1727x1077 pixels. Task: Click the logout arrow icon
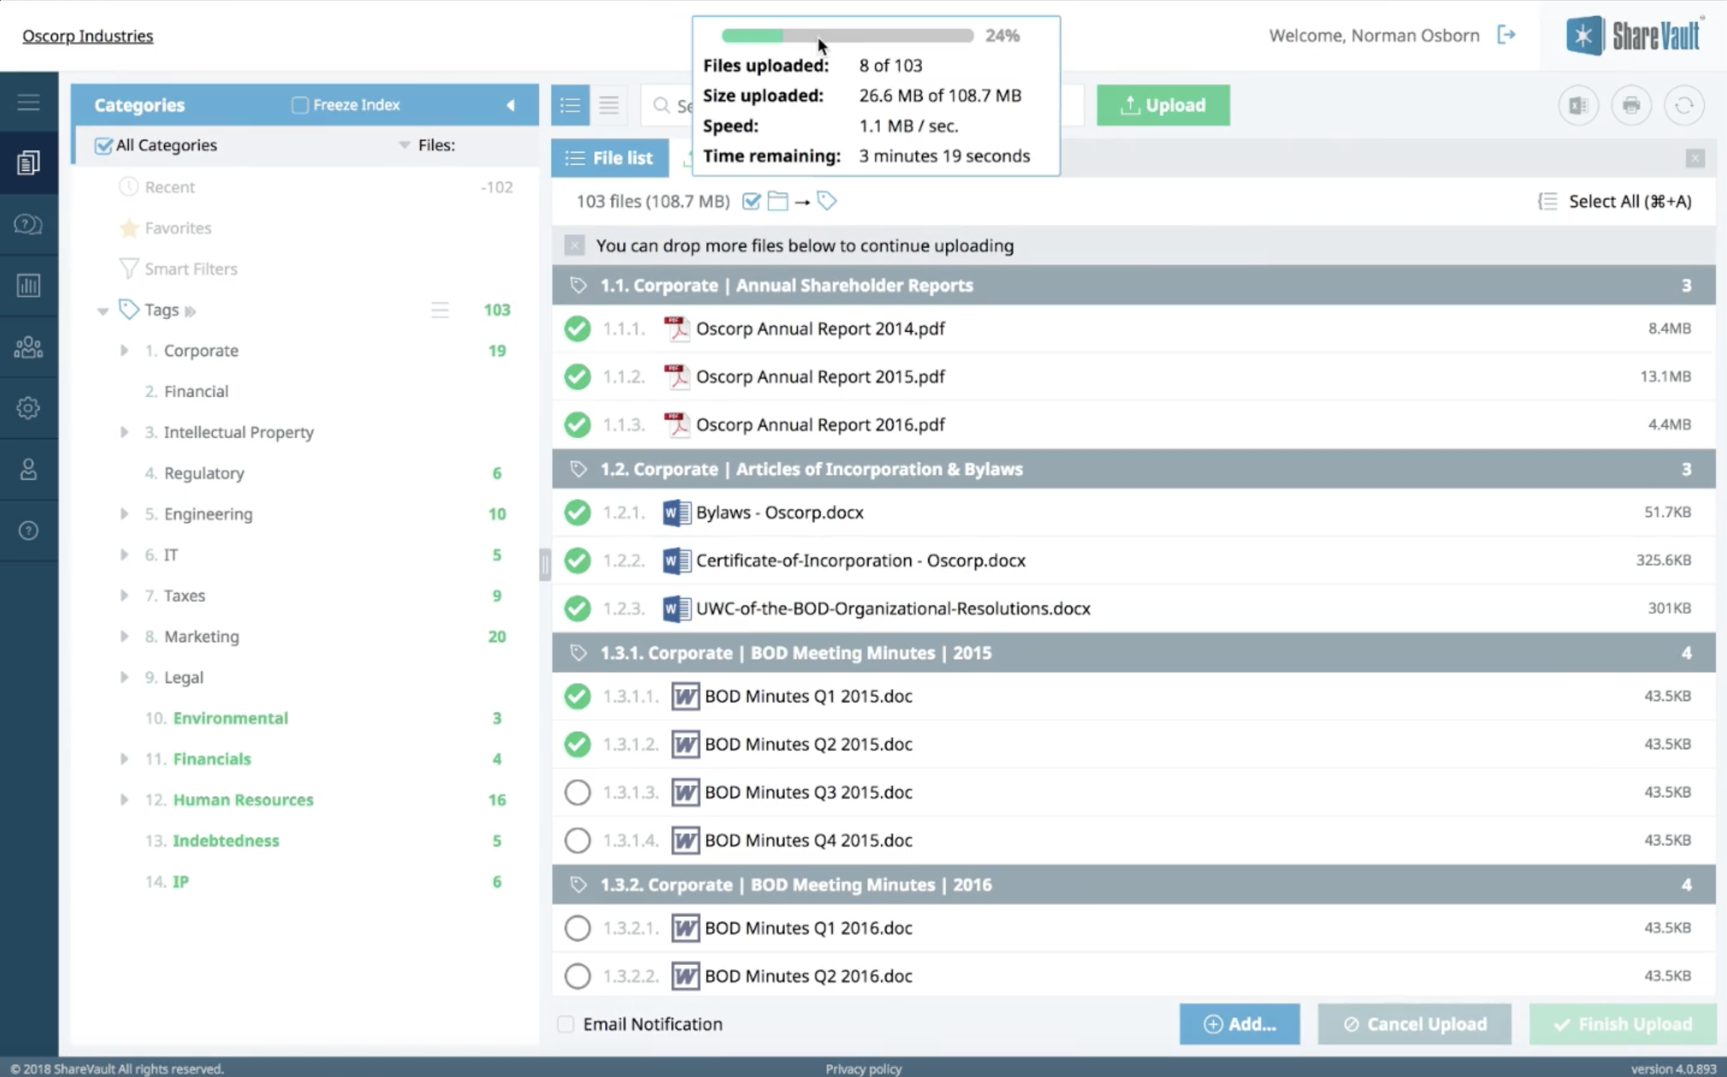tap(1506, 35)
